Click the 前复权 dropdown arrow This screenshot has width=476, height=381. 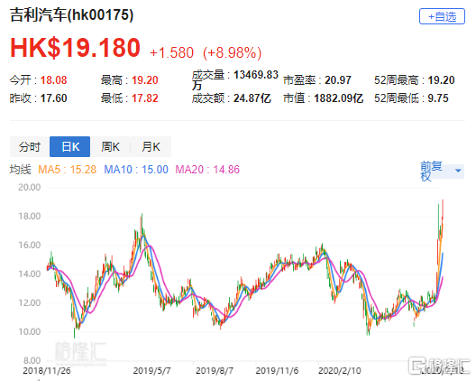(x=458, y=171)
